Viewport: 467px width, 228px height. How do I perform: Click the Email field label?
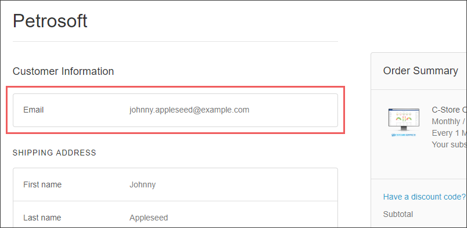click(x=33, y=110)
